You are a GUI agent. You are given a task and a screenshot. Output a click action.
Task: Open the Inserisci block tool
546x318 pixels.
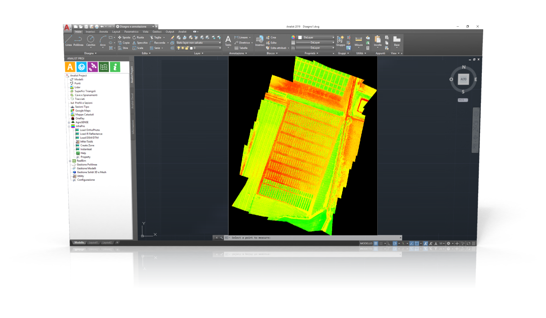259,41
